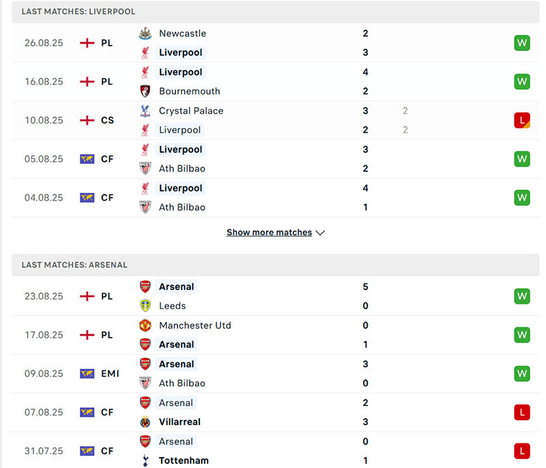Expand the Show more matches chevron
This screenshot has width=546, height=468.
[321, 233]
